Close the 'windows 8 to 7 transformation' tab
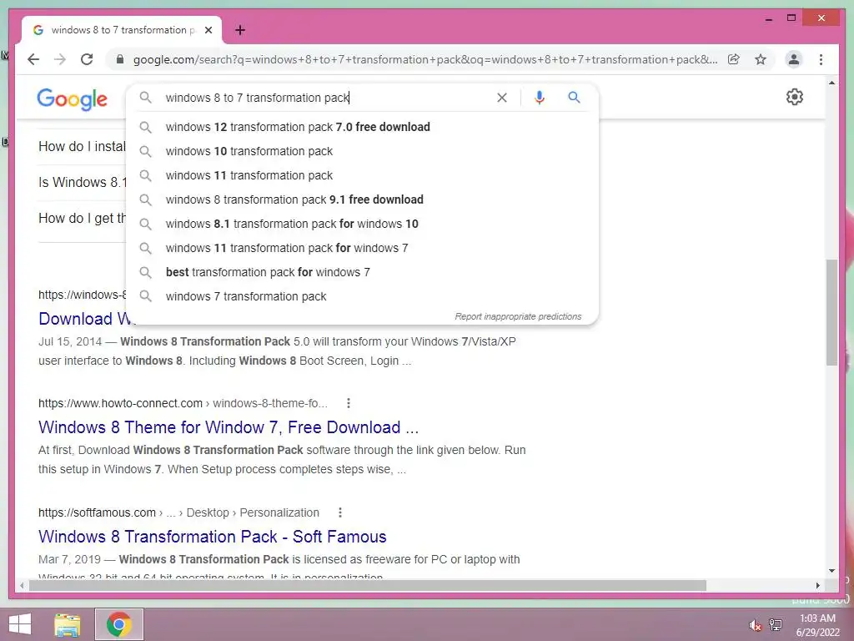854x641 pixels. 208,30
